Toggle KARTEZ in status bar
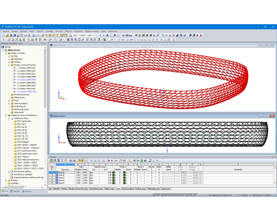The width and height of the screenshot is (277, 221). [x=172, y=195]
